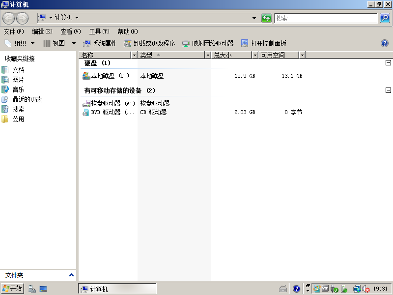This screenshot has height=295, width=393.
Task: Click the 19.9 GB total size value
Action: pos(245,76)
